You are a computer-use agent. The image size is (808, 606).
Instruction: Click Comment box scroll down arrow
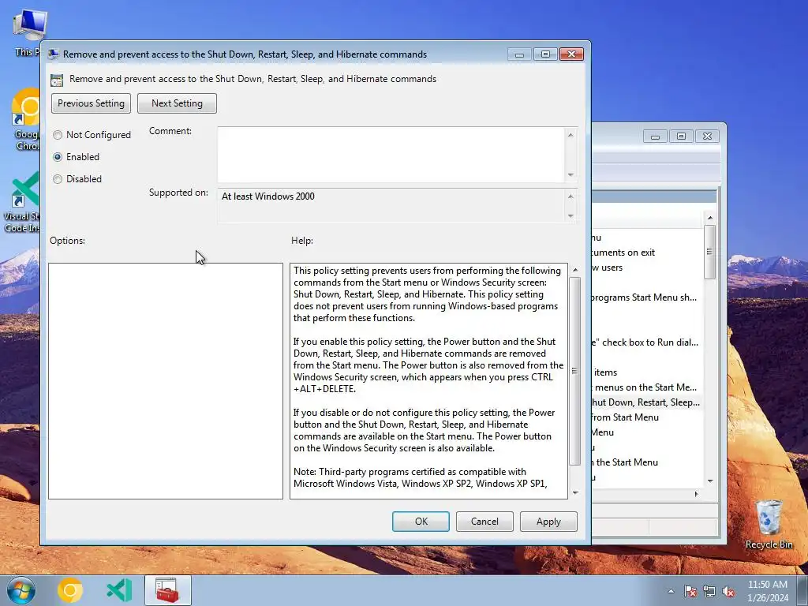(x=570, y=174)
